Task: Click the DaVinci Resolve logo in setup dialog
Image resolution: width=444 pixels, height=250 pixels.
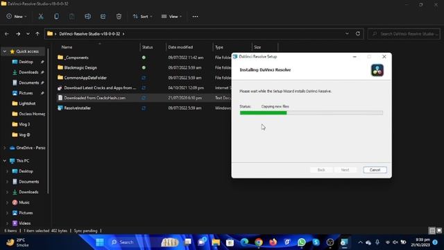Action: [377, 70]
